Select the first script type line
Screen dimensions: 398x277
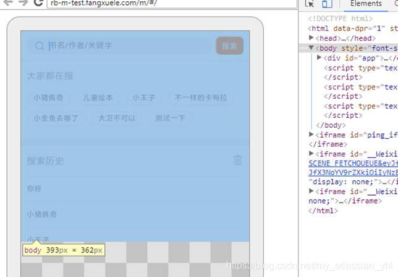(x=360, y=68)
